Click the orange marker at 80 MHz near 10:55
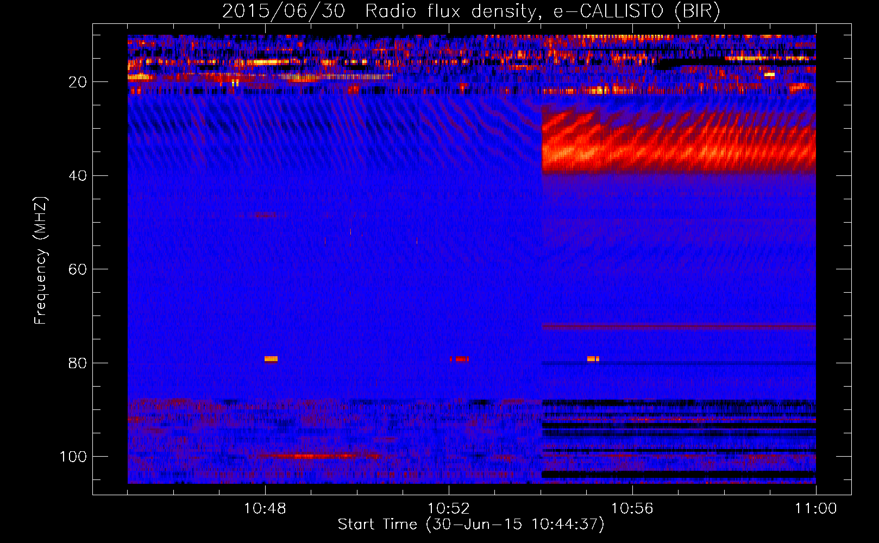Viewport: 879px width, 543px height. [593, 359]
